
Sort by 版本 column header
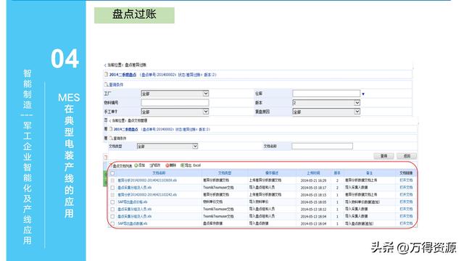pos(337,173)
